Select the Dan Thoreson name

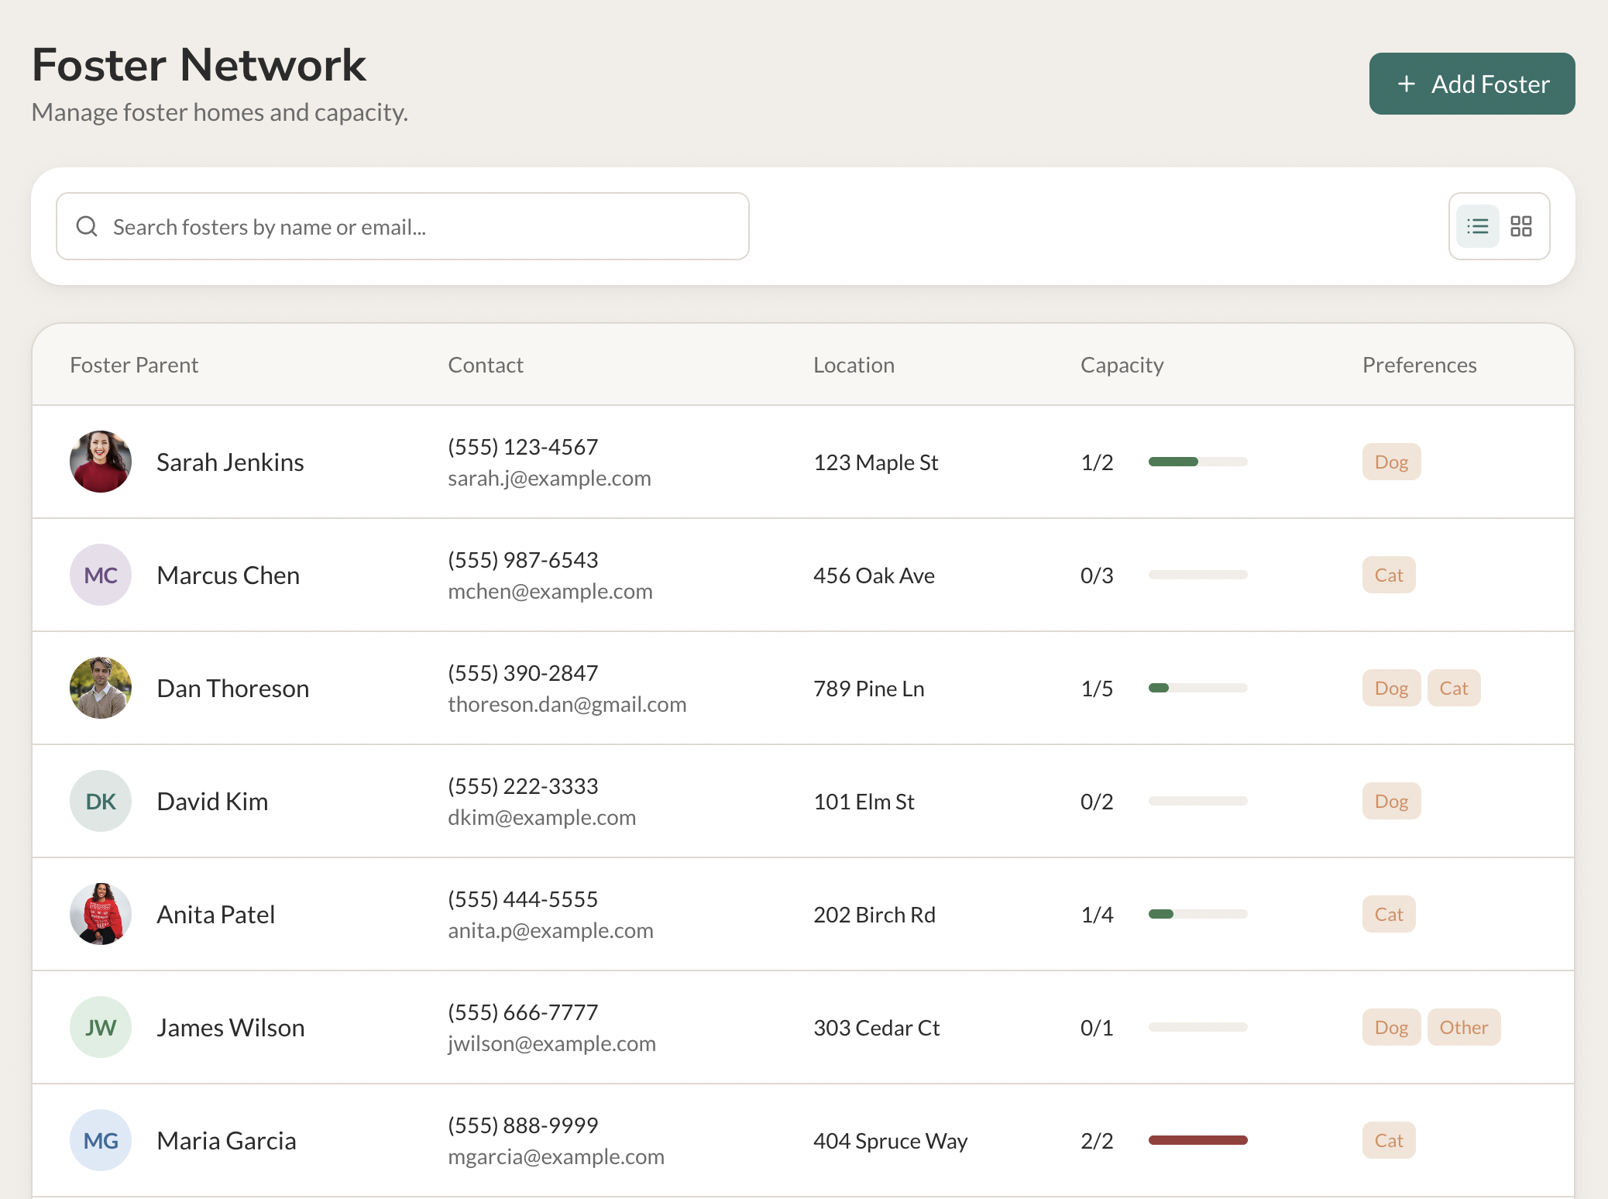pyautogui.click(x=232, y=689)
